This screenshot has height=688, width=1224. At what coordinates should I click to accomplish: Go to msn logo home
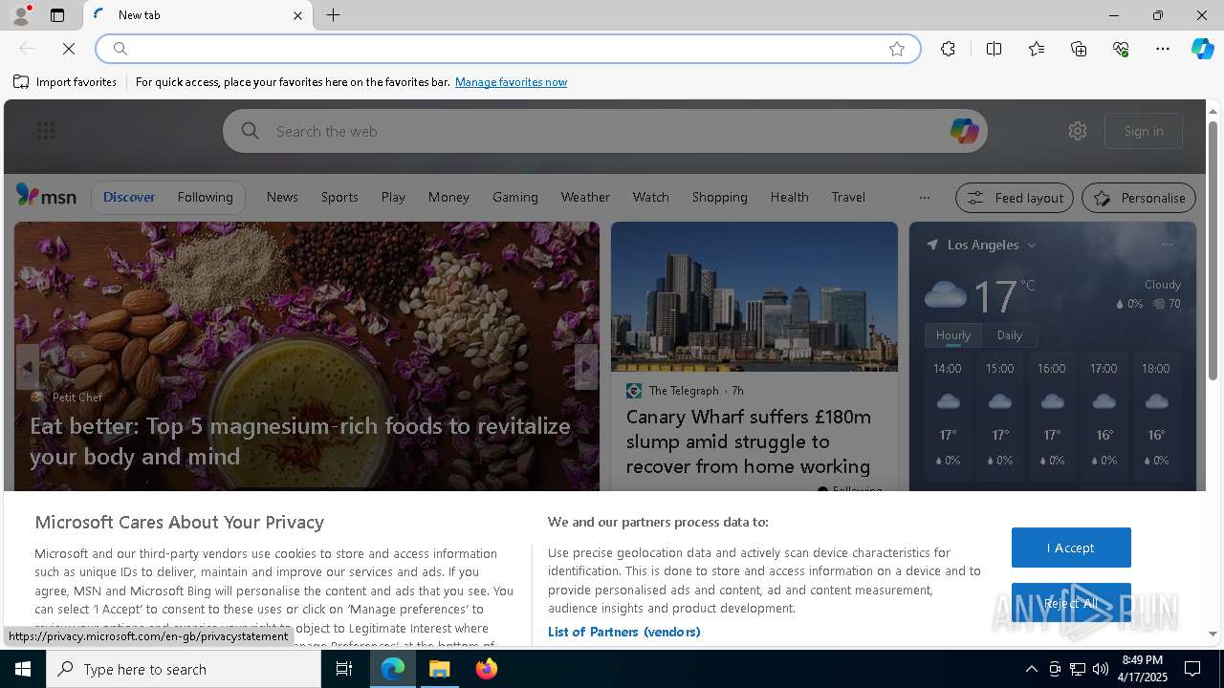46,197
